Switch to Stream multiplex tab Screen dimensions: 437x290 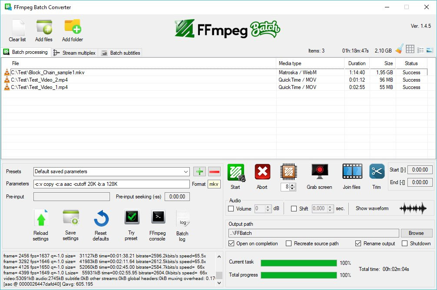(x=74, y=53)
